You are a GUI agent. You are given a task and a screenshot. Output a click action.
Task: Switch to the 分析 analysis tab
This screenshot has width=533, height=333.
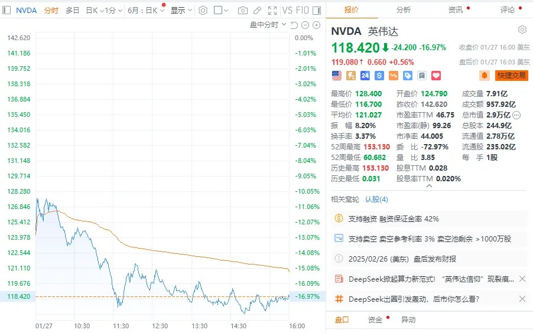404,10
